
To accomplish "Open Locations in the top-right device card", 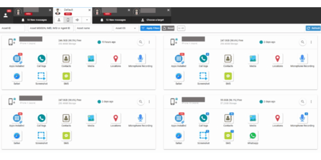I will click(x=277, y=59).
